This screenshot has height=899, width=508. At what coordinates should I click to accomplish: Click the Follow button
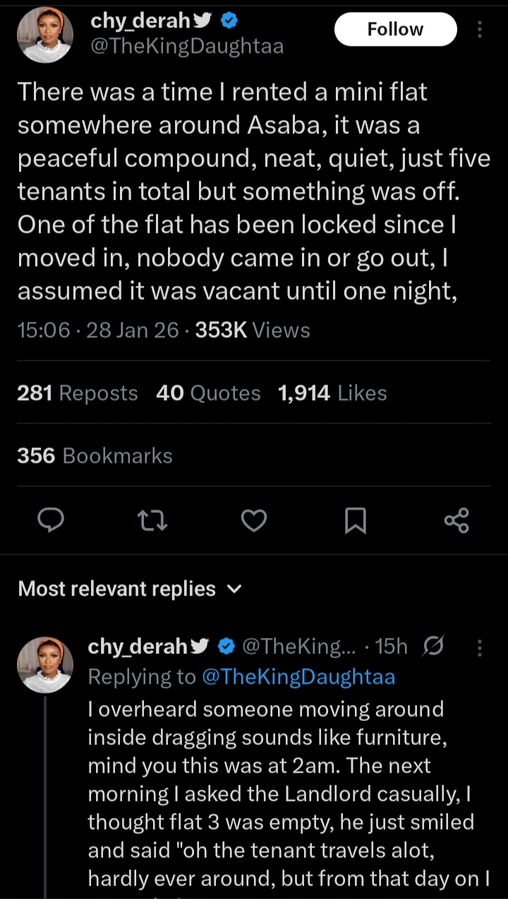(395, 29)
